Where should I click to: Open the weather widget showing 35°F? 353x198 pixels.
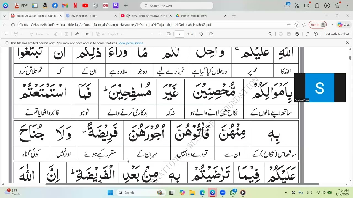click(x=13, y=192)
